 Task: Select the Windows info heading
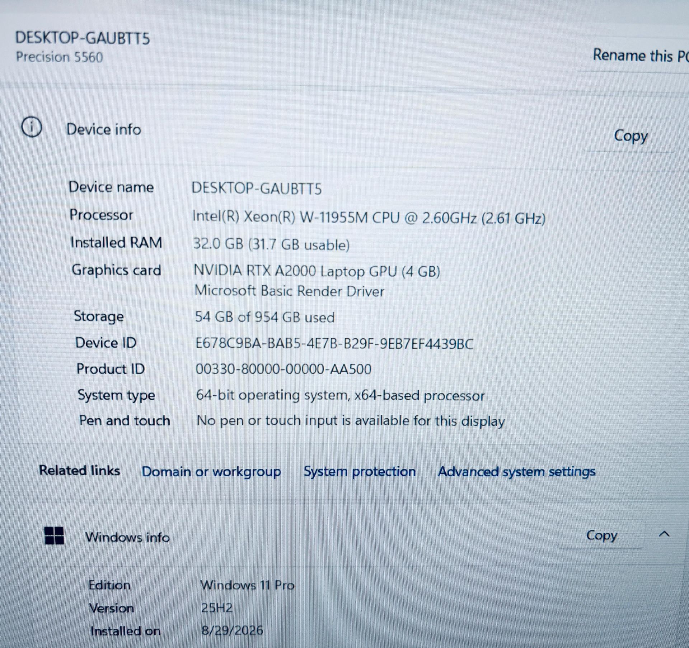[127, 537]
